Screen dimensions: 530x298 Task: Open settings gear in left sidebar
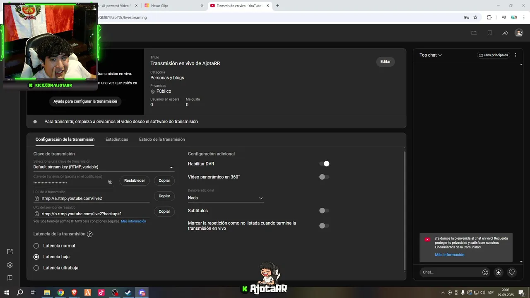10,265
